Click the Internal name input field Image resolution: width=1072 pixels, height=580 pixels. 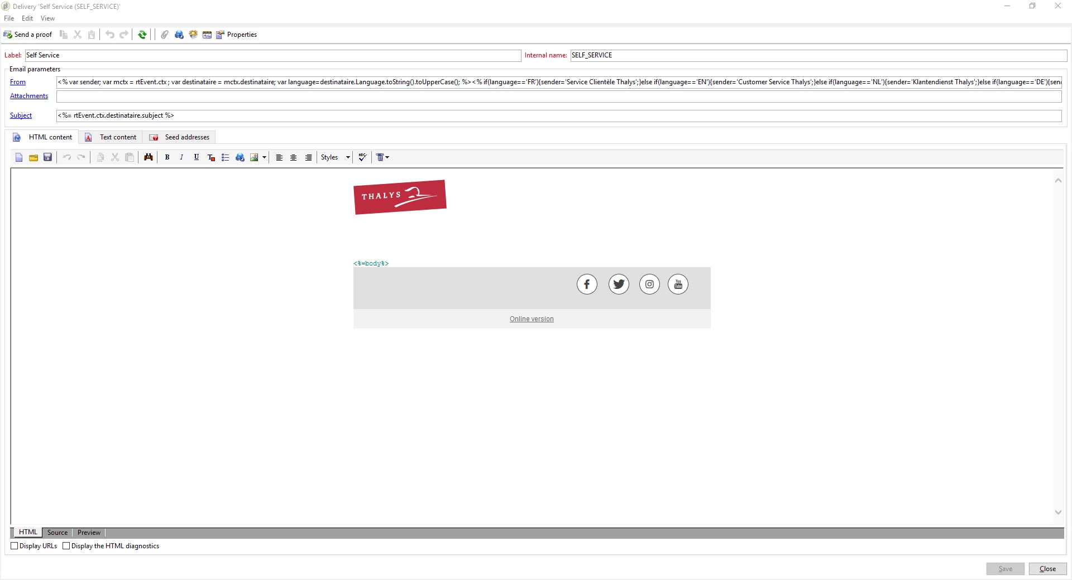pyautogui.click(x=819, y=55)
